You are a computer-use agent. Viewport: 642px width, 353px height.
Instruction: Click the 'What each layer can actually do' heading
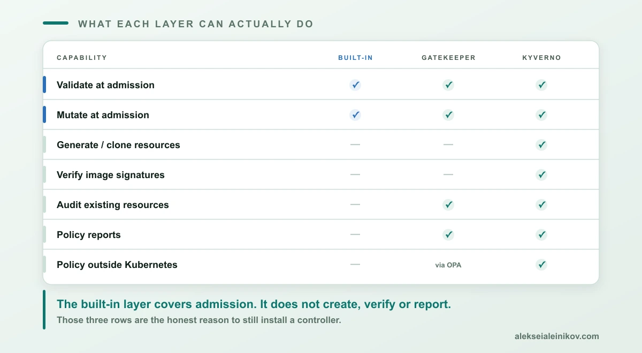pos(196,24)
